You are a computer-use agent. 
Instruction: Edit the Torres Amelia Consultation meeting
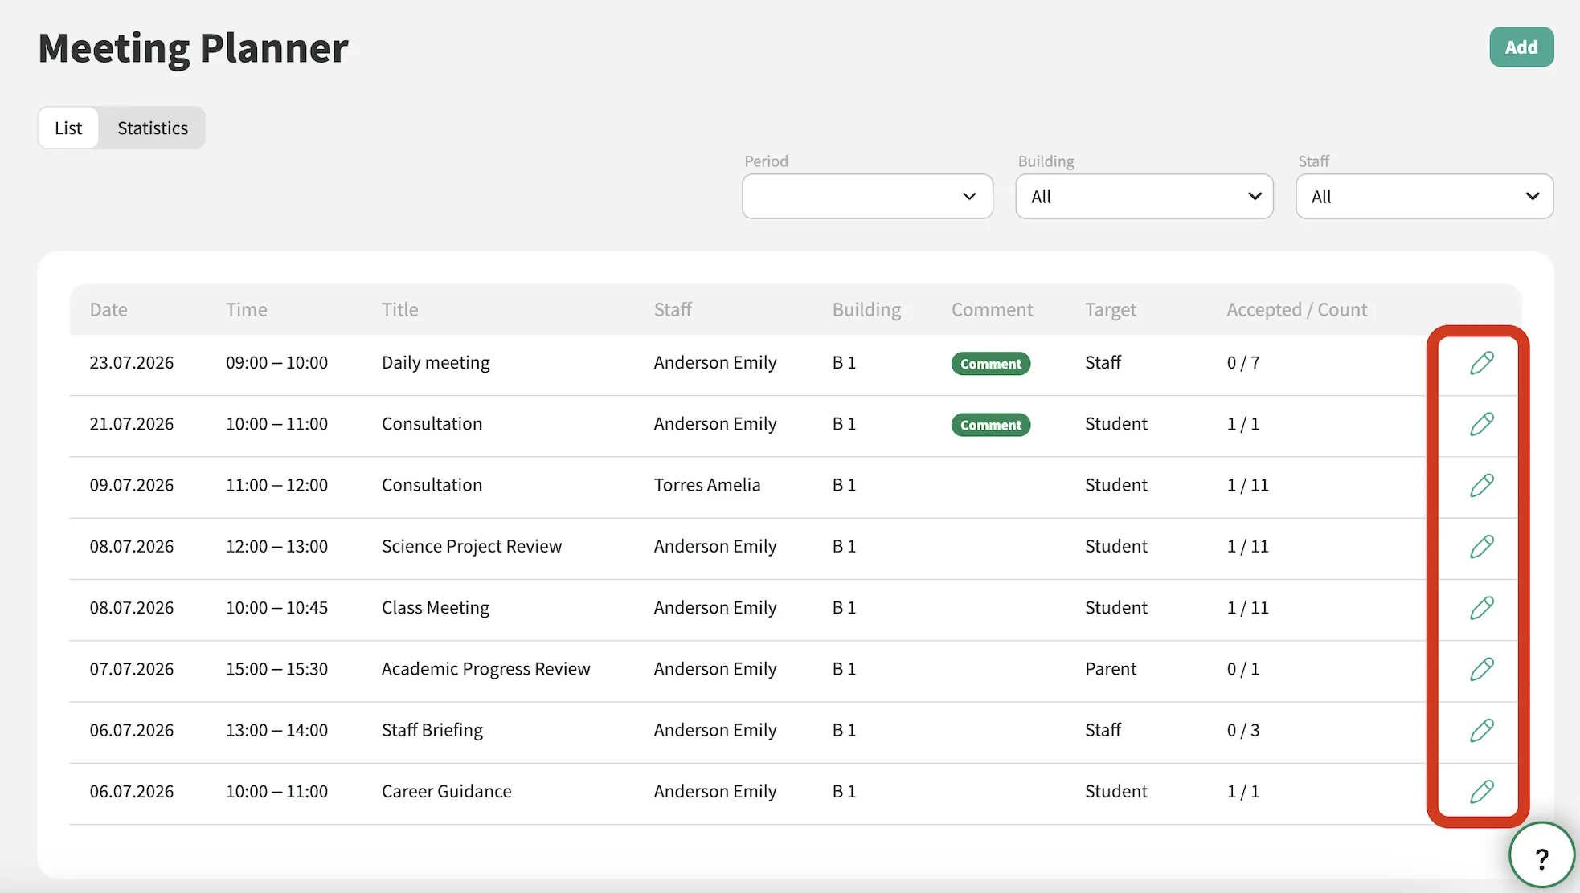tap(1481, 485)
